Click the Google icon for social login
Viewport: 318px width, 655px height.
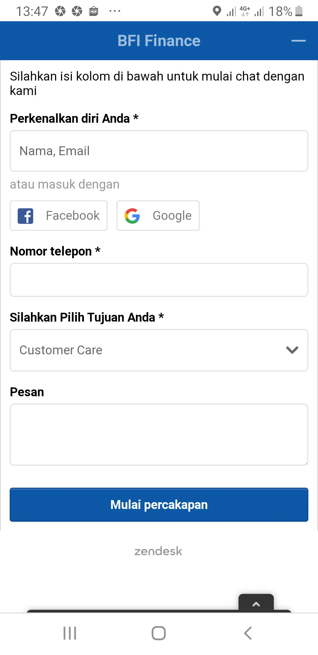point(132,215)
